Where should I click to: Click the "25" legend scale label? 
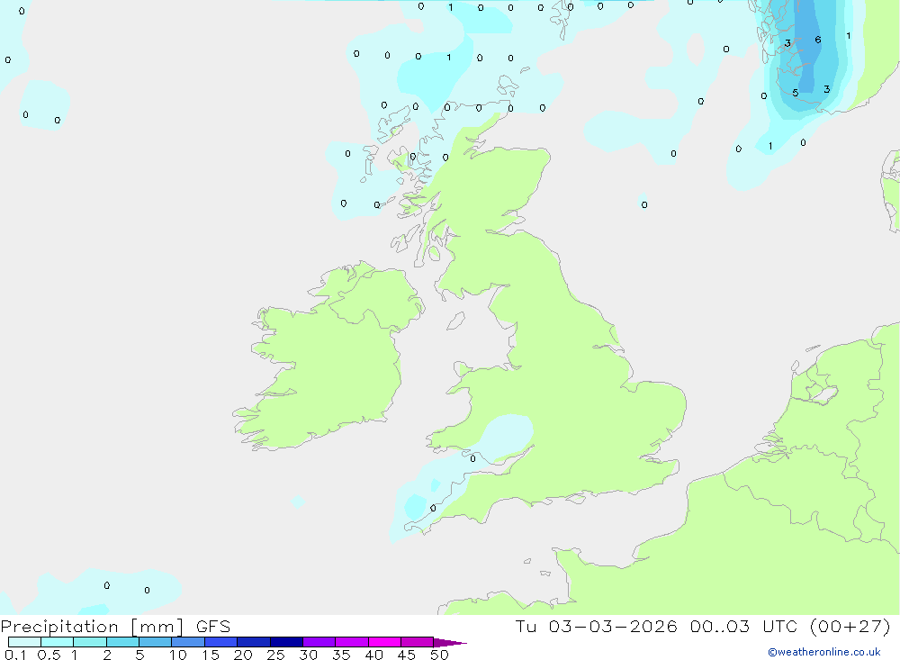(x=275, y=655)
